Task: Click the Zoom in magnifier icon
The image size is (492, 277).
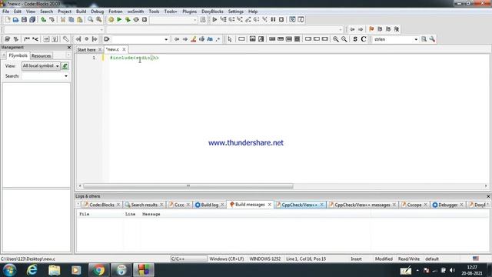Action: [x=336, y=39]
